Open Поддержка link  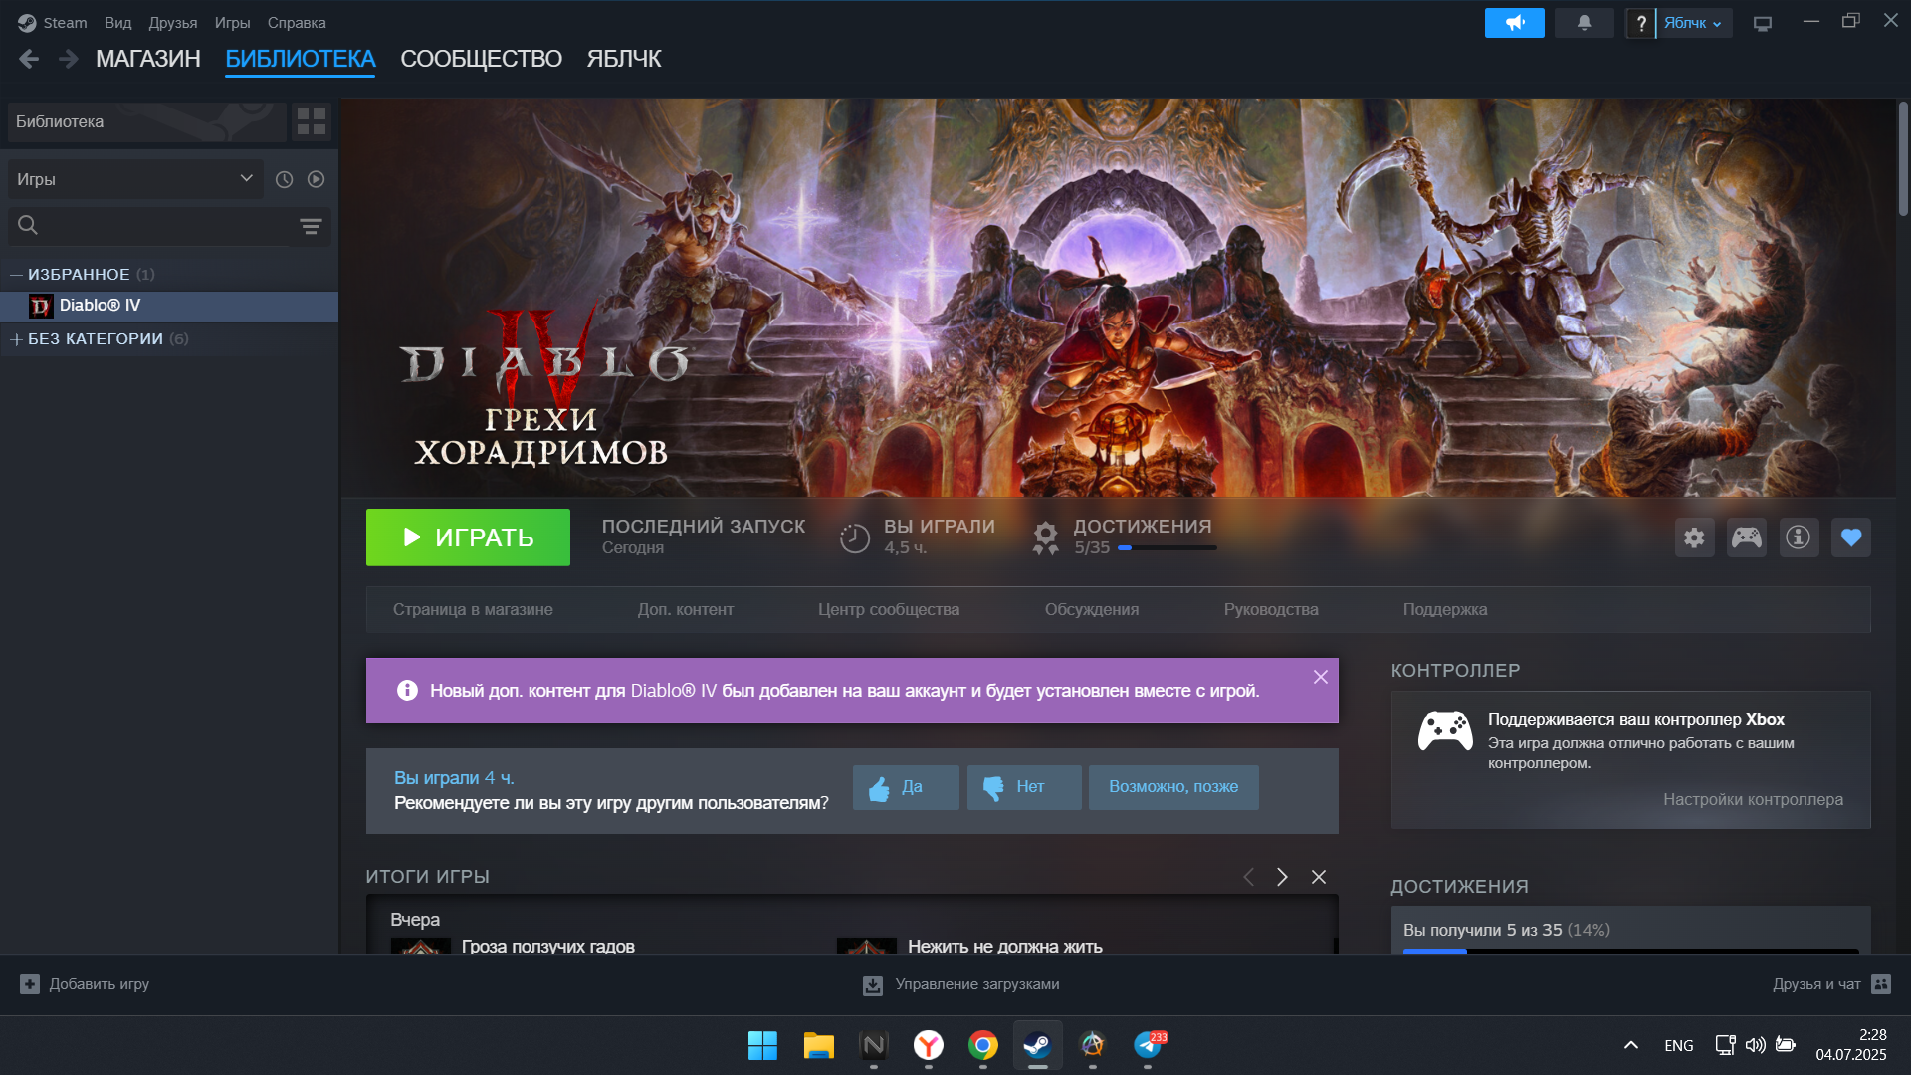coord(1444,609)
